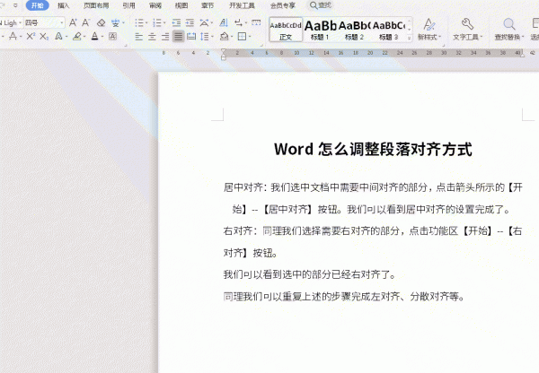Expand numbering style dropdown arrow
The image size is (539, 373).
pos(164,23)
